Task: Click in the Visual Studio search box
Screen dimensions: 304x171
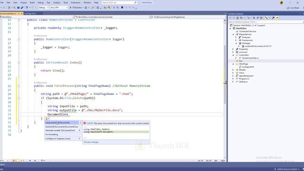Action: point(119,2)
